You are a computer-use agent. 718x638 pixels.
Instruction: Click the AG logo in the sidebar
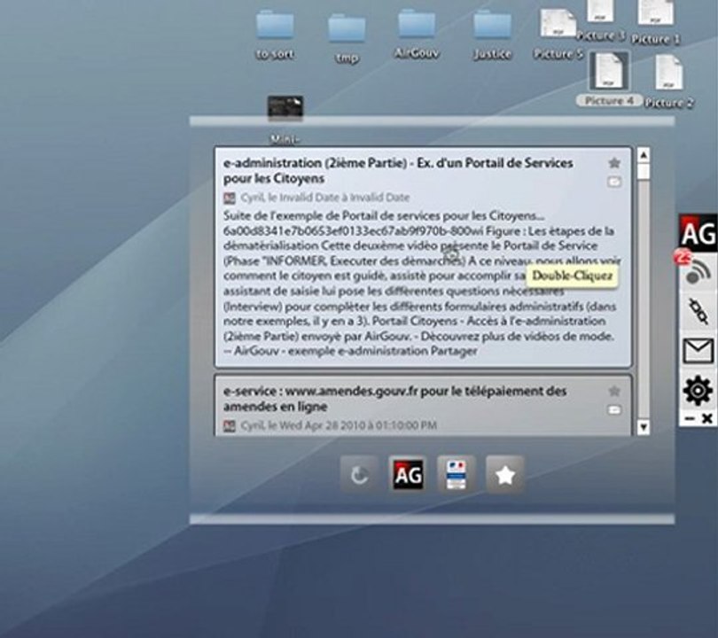[698, 233]
